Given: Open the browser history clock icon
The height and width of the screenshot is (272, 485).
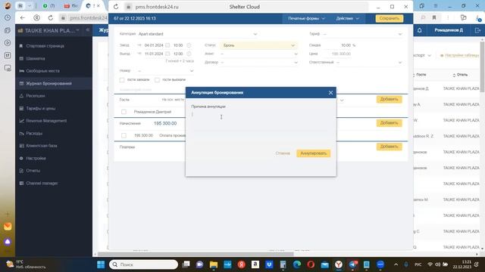Looking at the screenshot, I should [x=8, y=18].
